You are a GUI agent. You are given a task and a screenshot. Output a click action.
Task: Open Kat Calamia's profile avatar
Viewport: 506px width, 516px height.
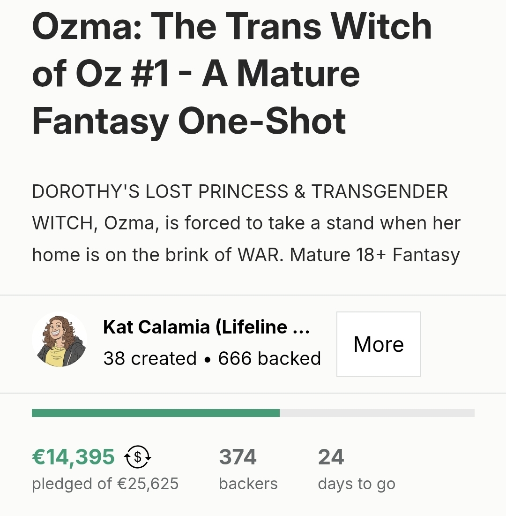(x=60, y=340)
